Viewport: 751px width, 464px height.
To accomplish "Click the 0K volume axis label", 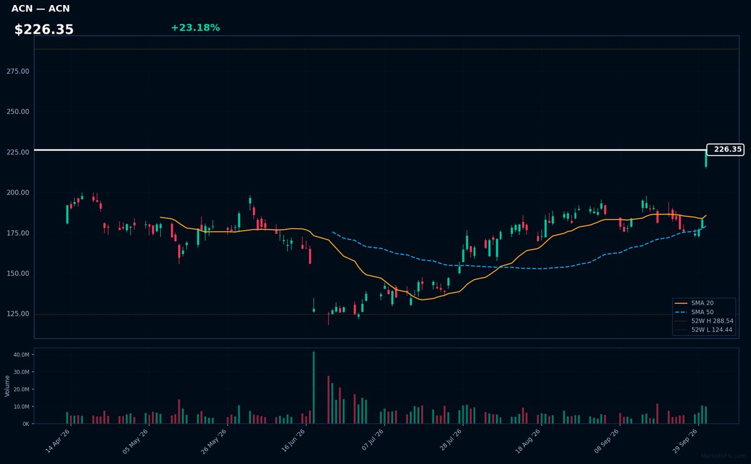I will [26, 424].
